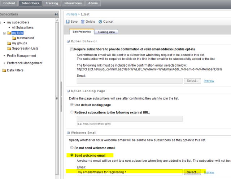This screenshot has height=179, width=231.
Task: Click the welcome Email input field
Action: tap(130, 172)
